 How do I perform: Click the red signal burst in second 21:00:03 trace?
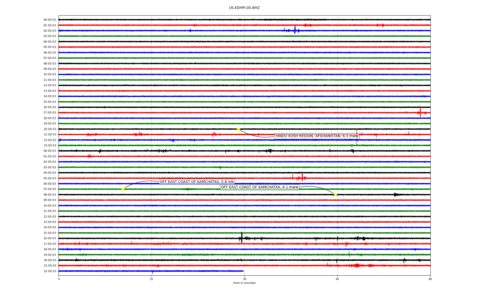pyautogui.click(x=357, y=265)
